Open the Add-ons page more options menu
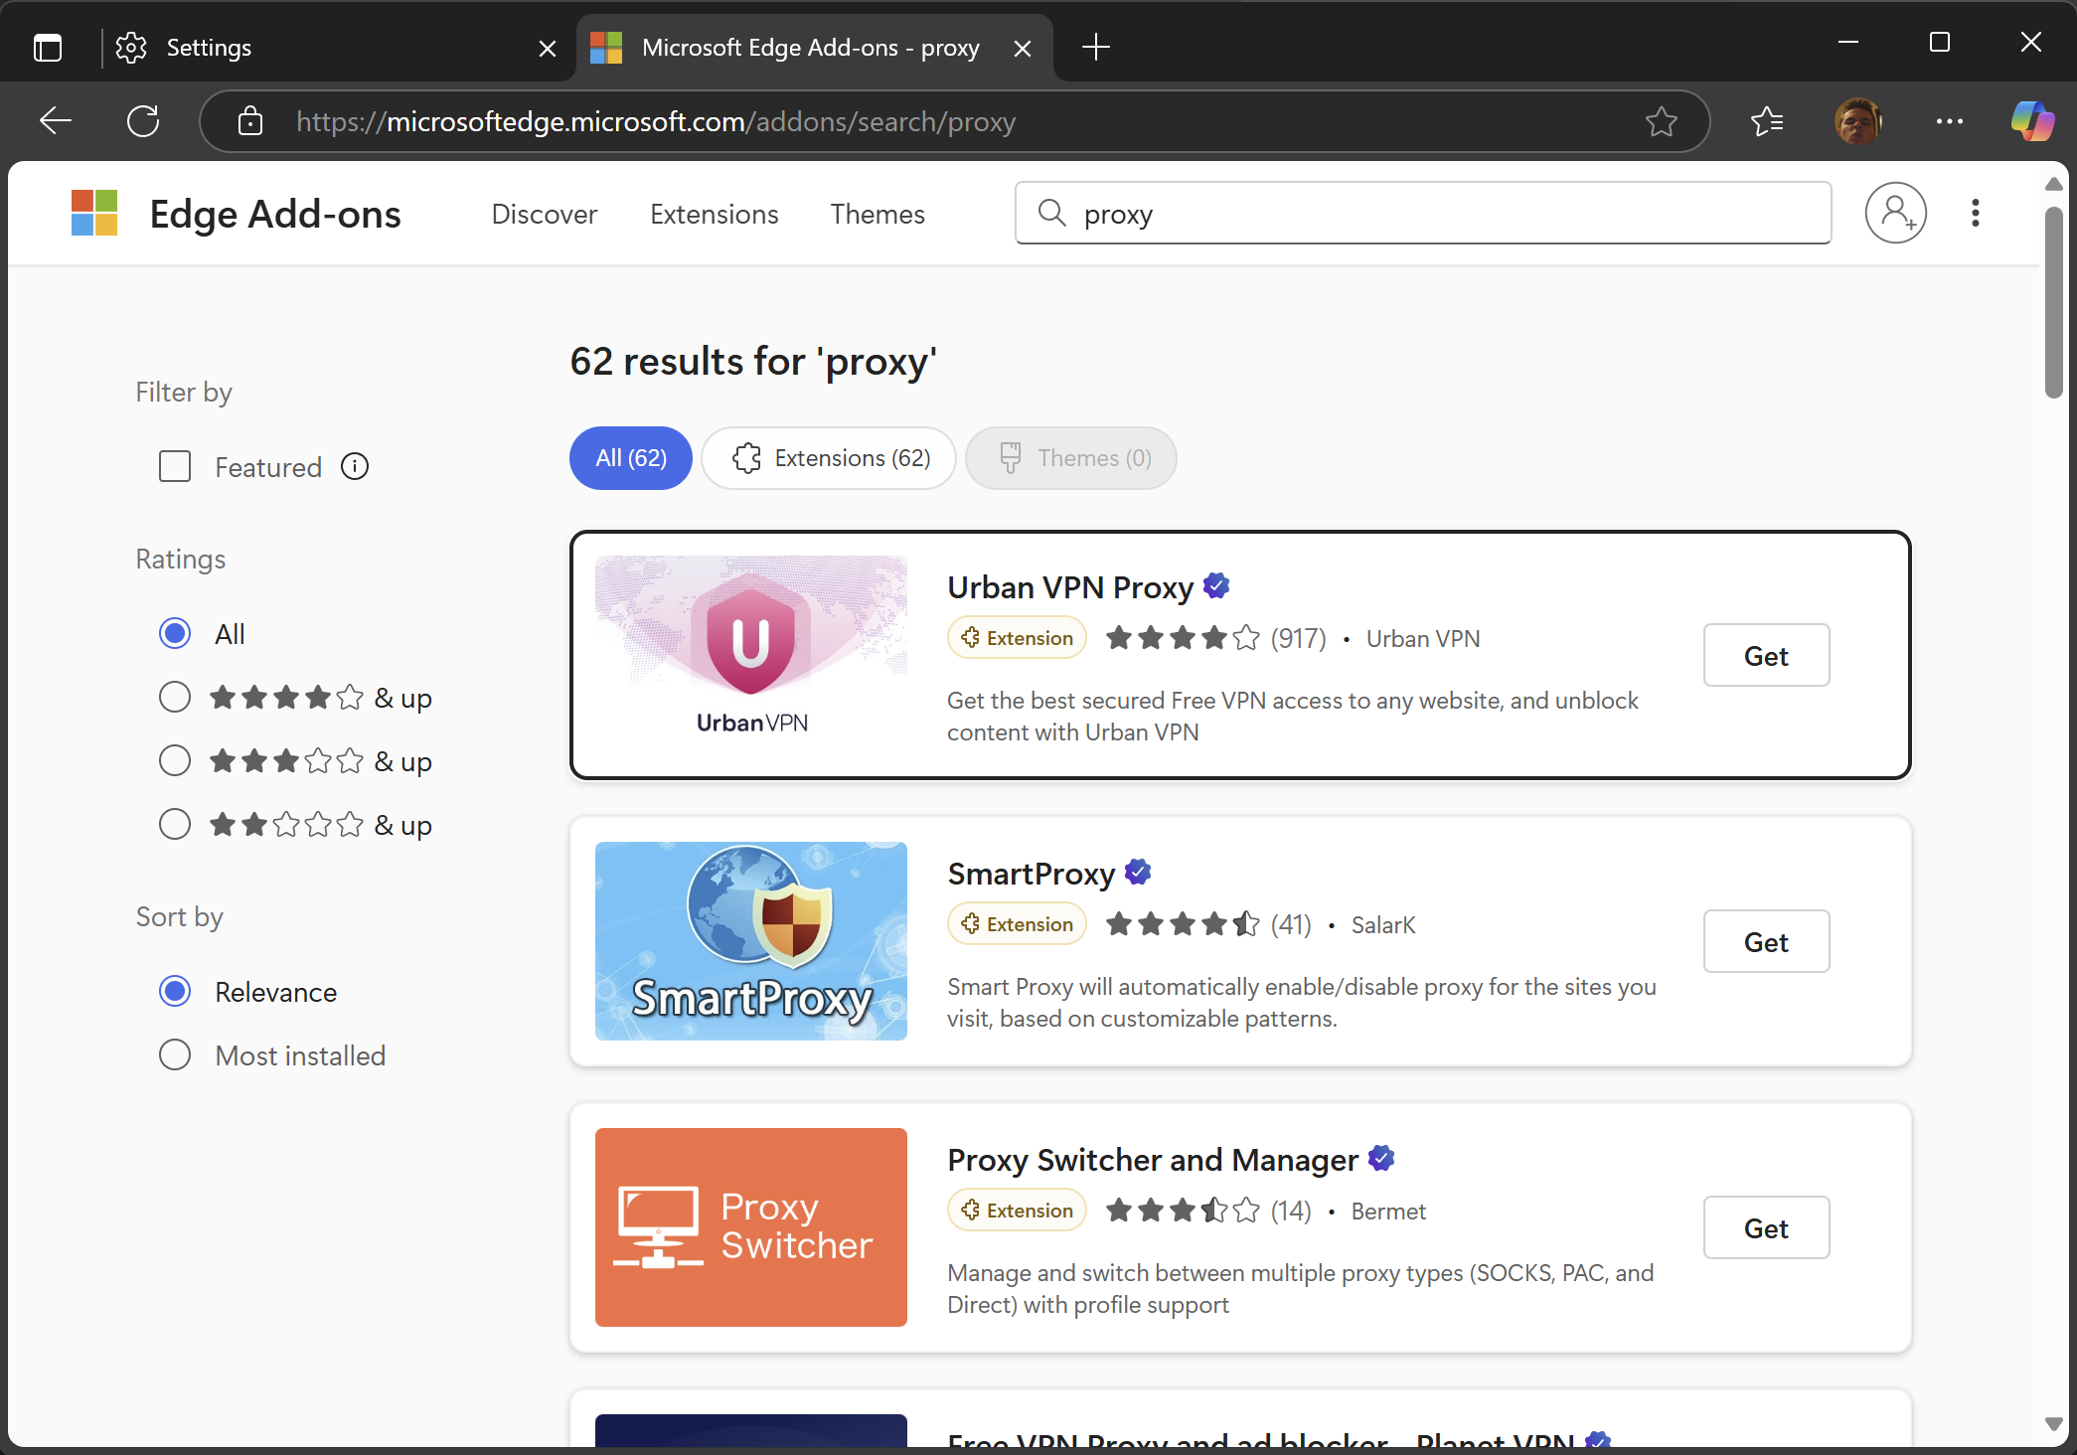2077x1455 pixels. pyautogui.click(x=1976, y=213)
